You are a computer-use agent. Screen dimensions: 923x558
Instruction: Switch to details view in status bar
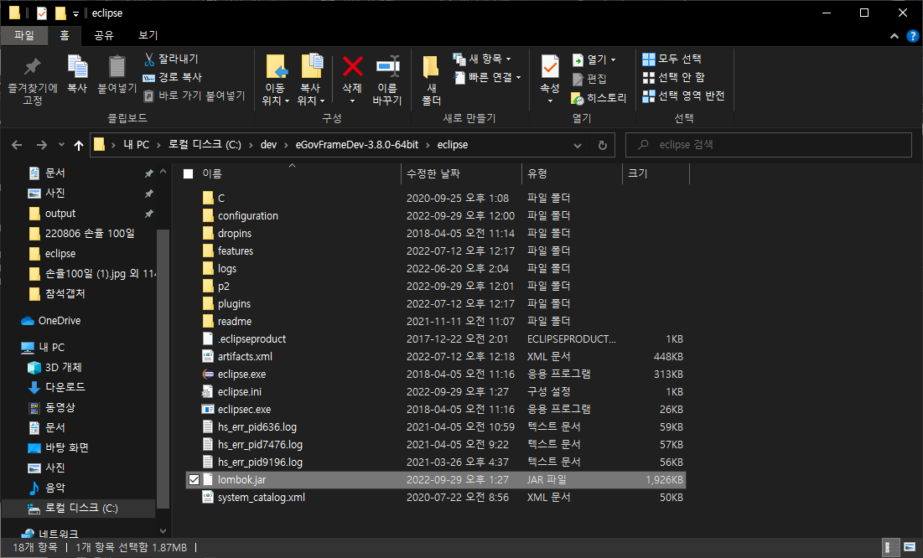892,547
